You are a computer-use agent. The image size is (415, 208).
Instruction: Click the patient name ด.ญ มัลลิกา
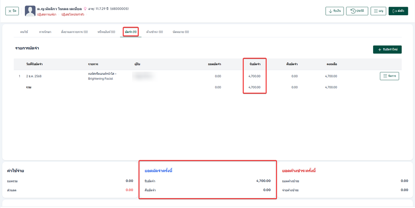click(60, 9)
